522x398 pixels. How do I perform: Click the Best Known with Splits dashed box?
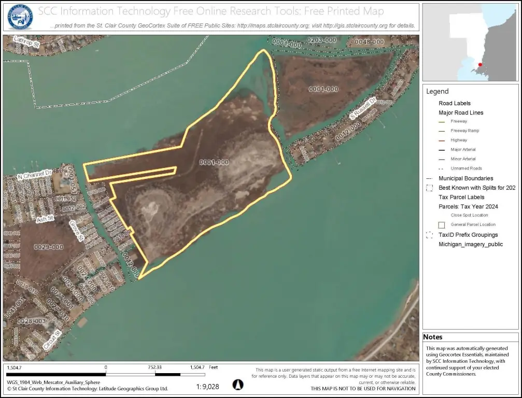(428, 188)
